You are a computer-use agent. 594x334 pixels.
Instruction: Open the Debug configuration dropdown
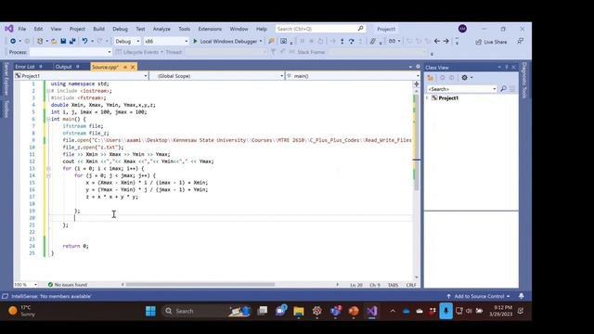pos(127,41)
